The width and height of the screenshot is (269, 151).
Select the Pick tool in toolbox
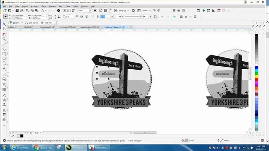coord(4,24)
